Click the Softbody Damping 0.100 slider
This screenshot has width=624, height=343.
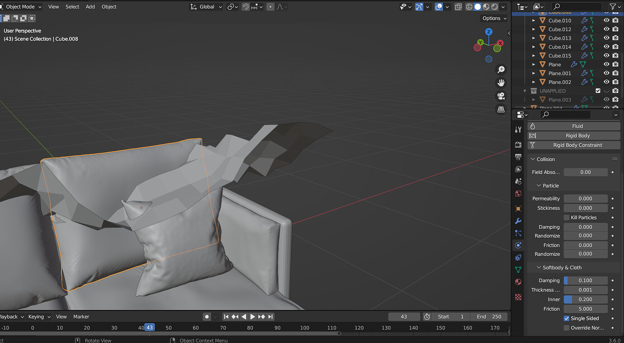pos(586,281)
